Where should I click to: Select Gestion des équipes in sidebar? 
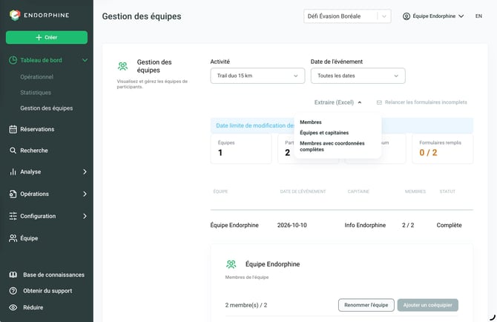point(47,108)
